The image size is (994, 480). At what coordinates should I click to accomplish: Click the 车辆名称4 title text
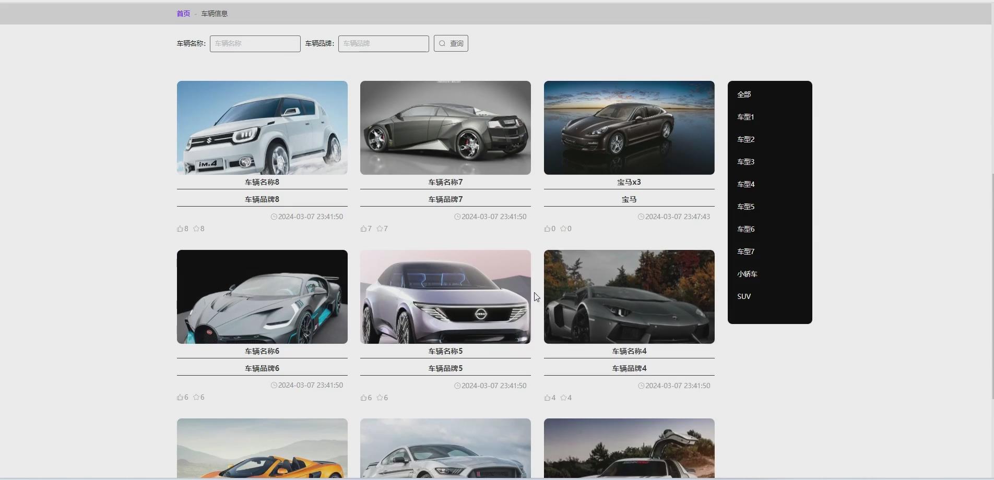pyautogui.click(x=629, y=351)
